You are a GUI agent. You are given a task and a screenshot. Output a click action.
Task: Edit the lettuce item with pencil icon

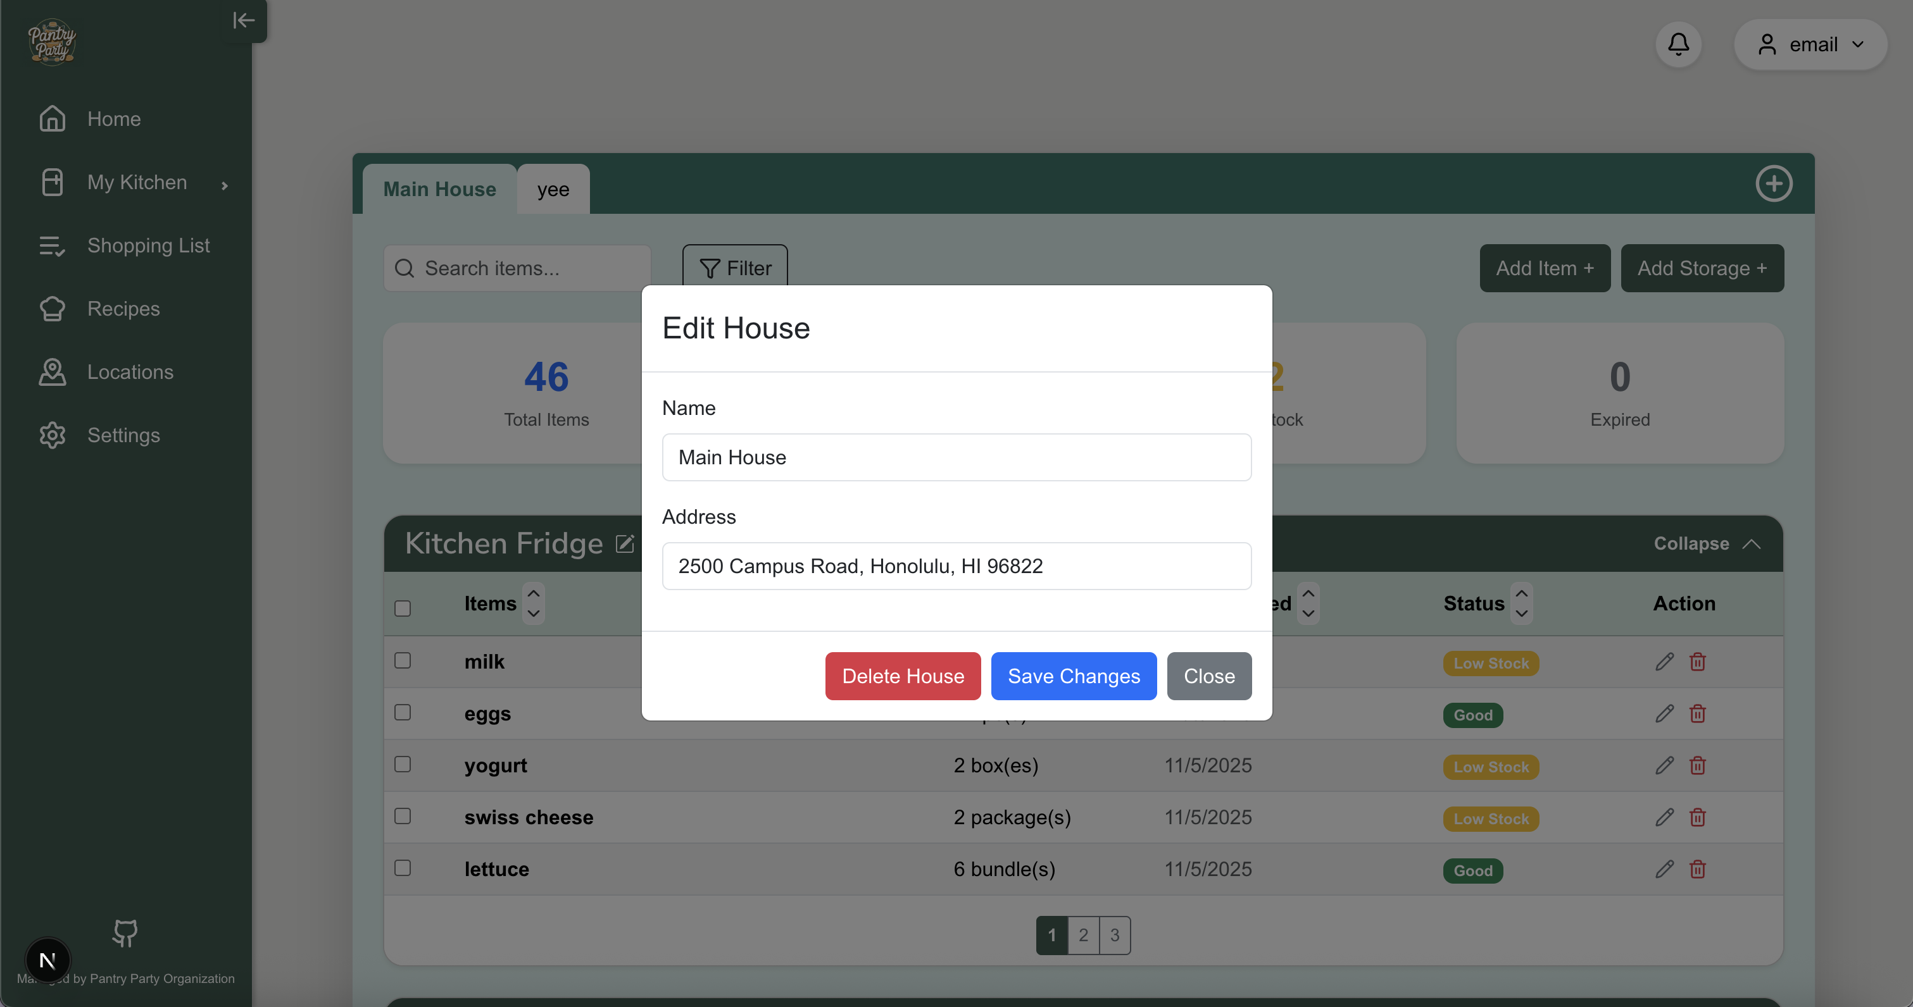coord(1664,869)
